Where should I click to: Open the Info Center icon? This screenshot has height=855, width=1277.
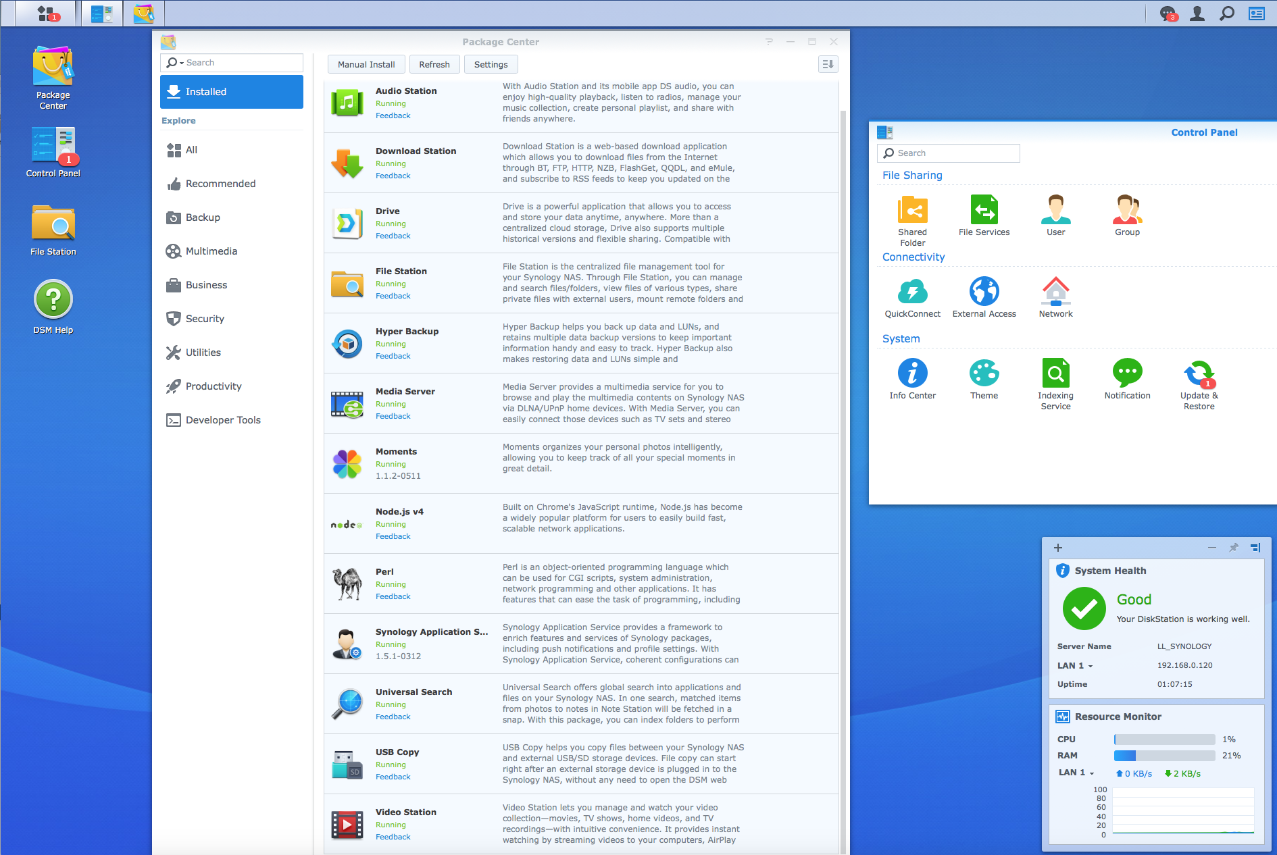[x=912, y=373]
